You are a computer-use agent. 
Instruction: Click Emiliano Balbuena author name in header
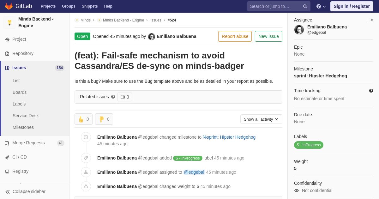pyautogui.click(x=177, y=36)
